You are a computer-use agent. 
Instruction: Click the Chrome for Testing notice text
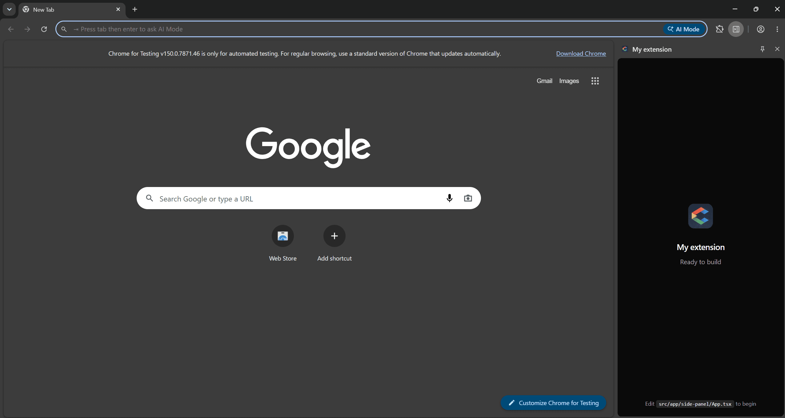pos(305,54)
